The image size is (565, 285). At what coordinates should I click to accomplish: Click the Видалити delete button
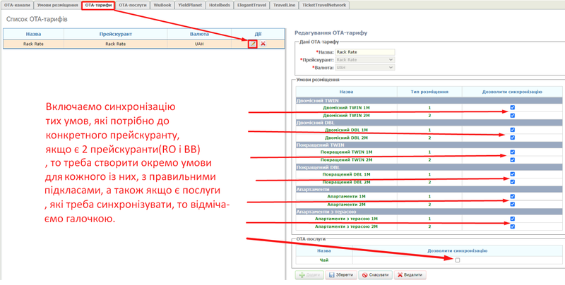410,275
